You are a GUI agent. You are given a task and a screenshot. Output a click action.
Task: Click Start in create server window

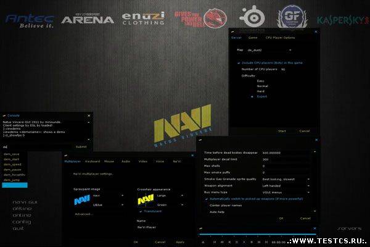tap(282, 131)
